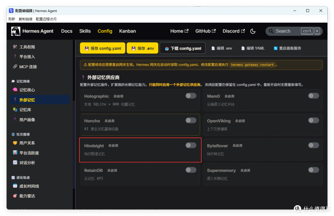The height and width of the screenshot is (216, 334).
Task: Click the 上下文数据库 description text
Action: (217, 129)
